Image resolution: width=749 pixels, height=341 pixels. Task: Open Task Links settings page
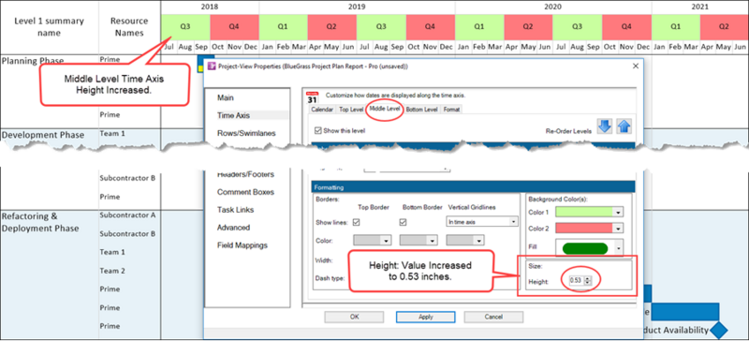236,210
